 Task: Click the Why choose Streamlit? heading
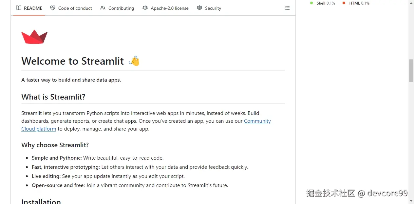click(x=55, y=145)
